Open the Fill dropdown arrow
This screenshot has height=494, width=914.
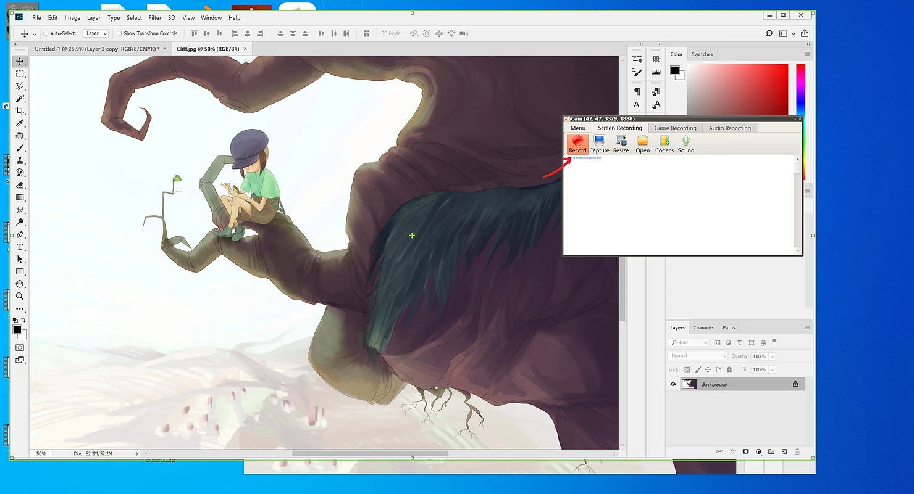click(x=772, y=370)
